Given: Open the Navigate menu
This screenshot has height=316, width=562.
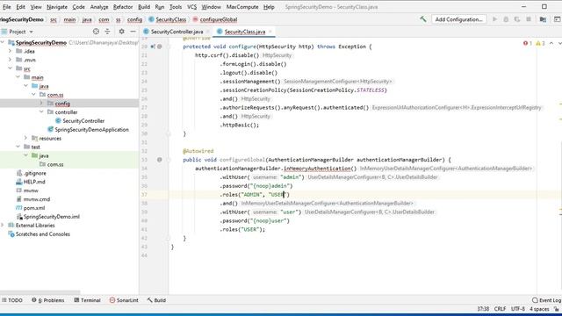Looking at the screenshot, I should click(x=57, y=7).
